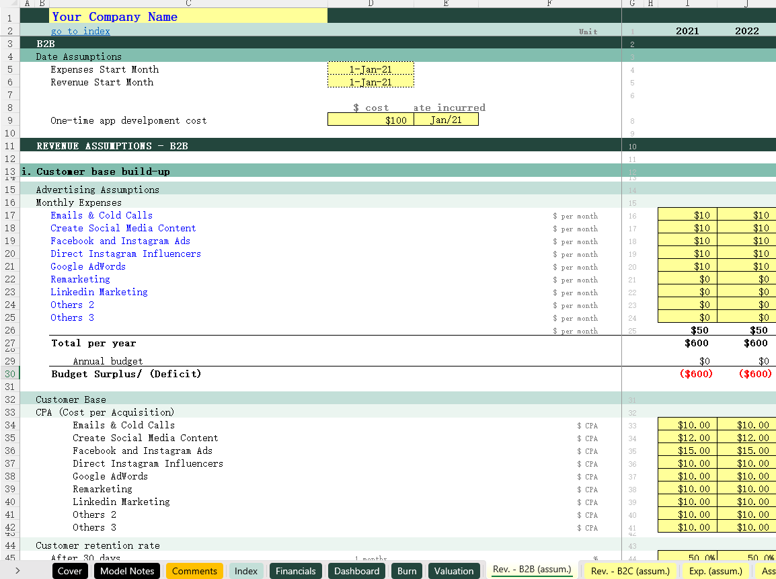776x579 pixels.
Task: Follow the 'go to index' hyperlink
Action: coord(80,31)
